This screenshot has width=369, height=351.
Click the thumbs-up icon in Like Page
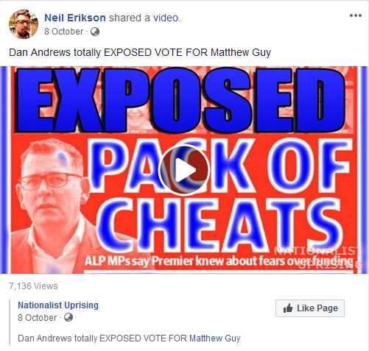(288, 308)
